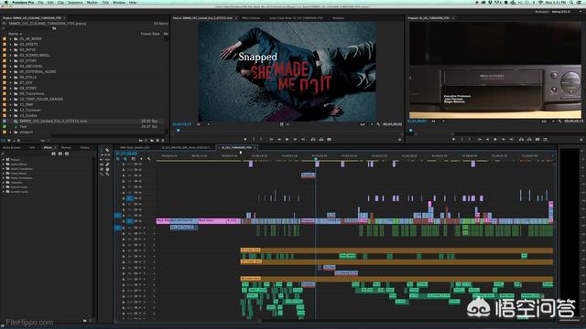
Task: Click Extract button in Program monitor
Action: pyautogui.click(x=529, y=140)
